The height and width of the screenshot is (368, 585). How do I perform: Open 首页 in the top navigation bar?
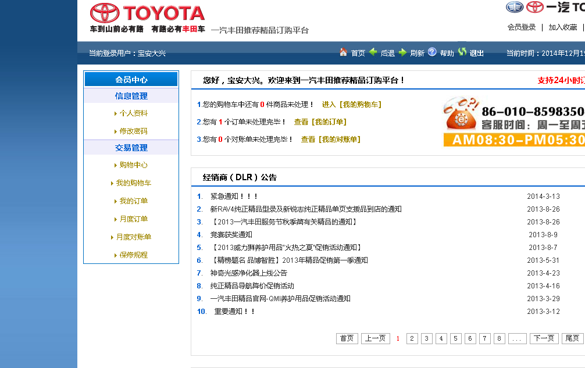(x=358, y=53)
